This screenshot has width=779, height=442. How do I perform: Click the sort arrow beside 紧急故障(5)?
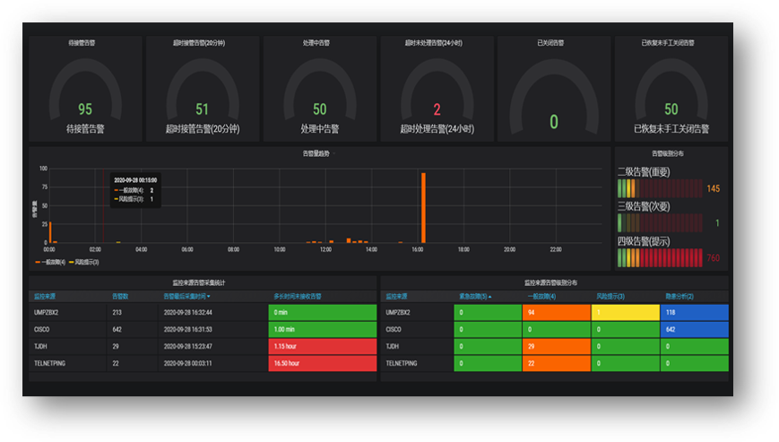click(489, 297)
